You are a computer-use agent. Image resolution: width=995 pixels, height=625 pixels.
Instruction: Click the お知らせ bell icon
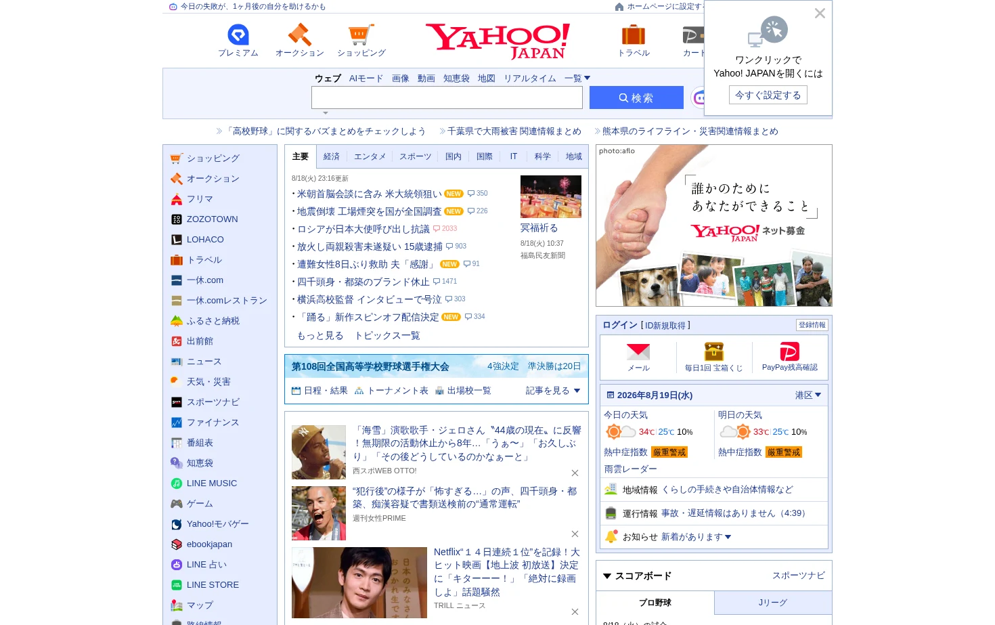click(x=611, y=536)
